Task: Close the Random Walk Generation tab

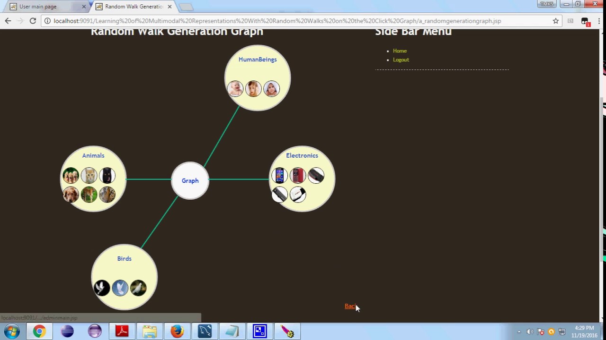Action: [x=169, y=7]
